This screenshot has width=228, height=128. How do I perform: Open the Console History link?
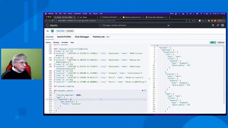pos(48,43)
